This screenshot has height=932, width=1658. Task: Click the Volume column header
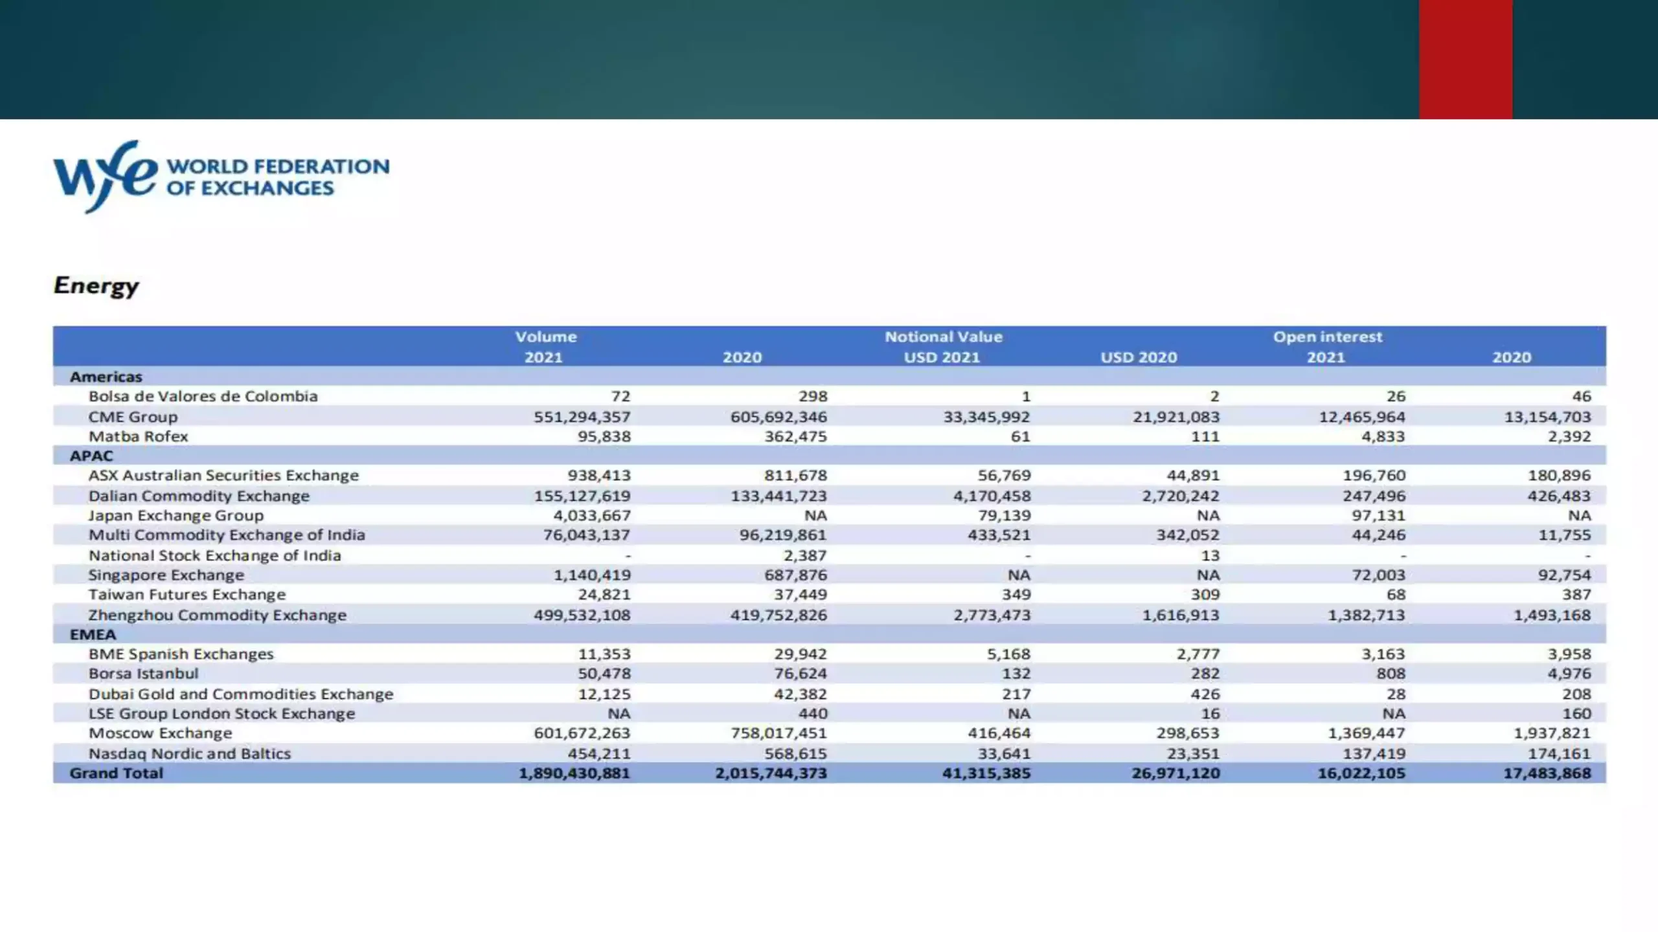coord(546,337)
